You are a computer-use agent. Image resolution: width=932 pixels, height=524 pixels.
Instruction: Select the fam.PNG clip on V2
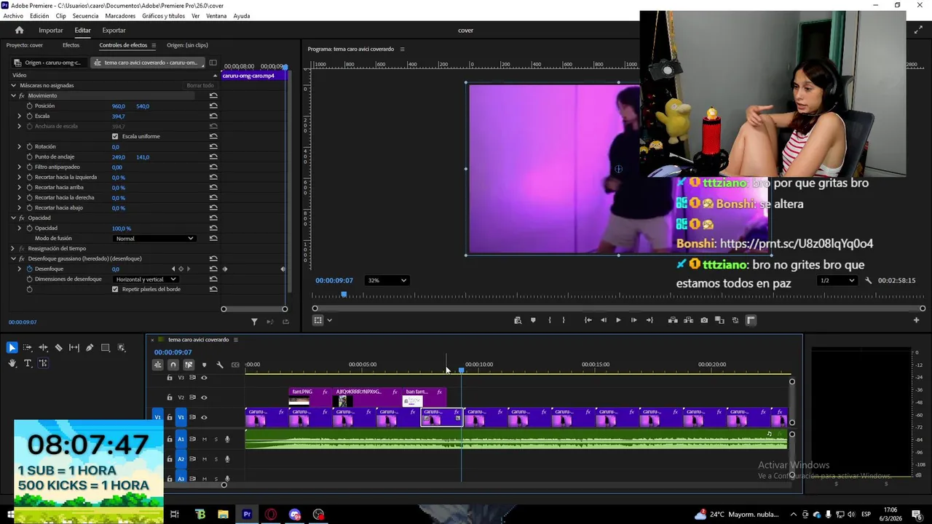[310, 397]
